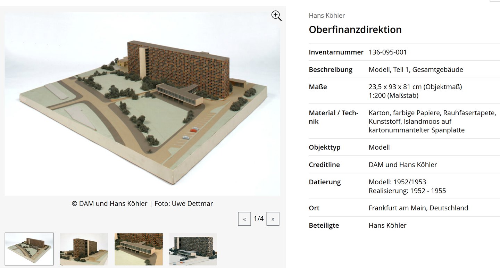Click 'Realisierung: 1952 - 1955'
This screenshot has height=268, width=500.
coord(407,191)
